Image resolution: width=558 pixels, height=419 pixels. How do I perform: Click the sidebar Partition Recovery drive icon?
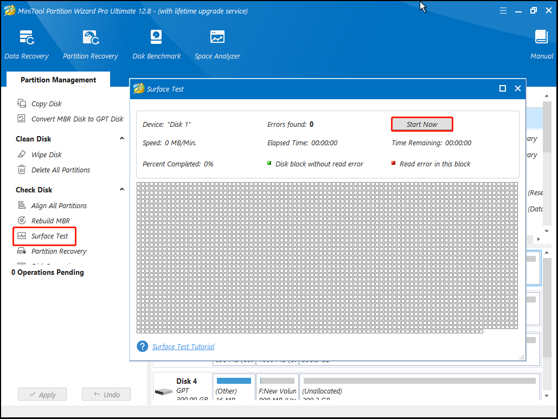tap(22, 251)
